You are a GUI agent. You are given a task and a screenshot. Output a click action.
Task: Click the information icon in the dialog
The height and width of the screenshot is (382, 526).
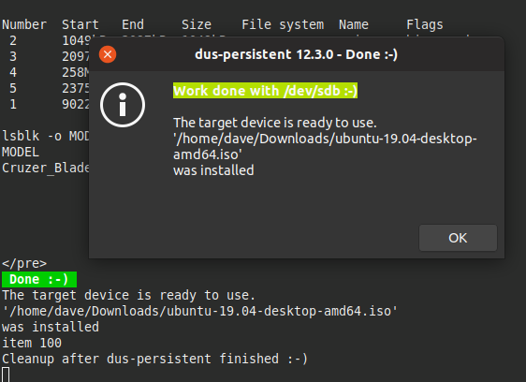(123, 105)
